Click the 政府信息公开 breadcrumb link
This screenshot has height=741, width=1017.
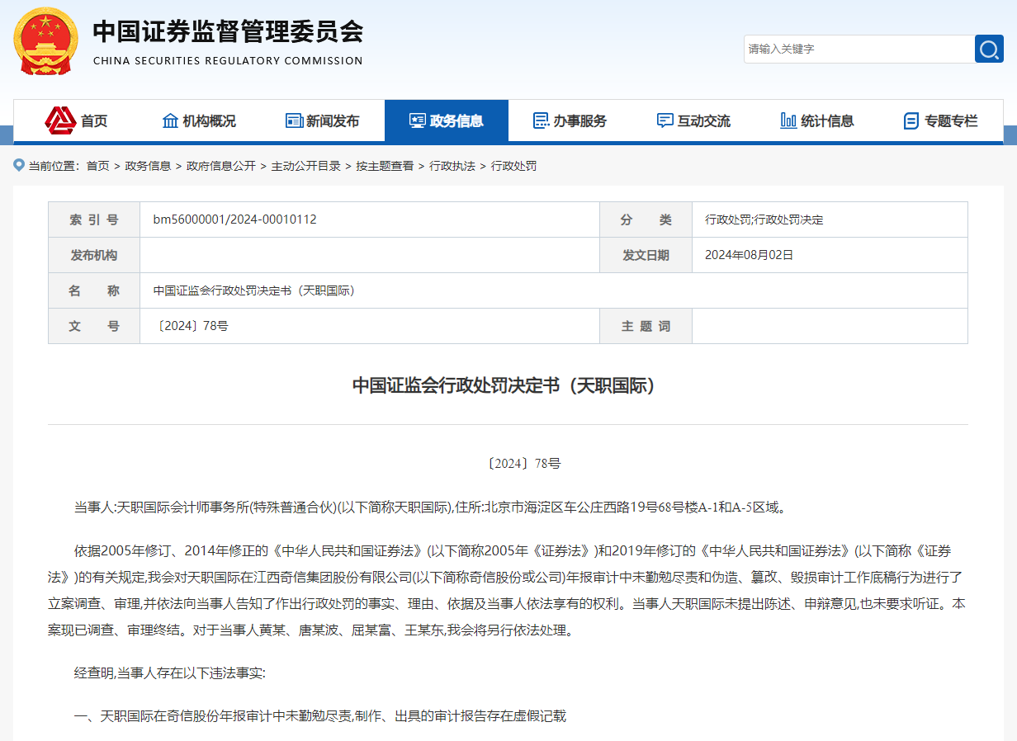point(221,166)
